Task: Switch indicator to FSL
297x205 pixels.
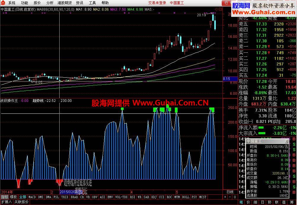Action: pyautogui.click(x=56, y=197)
